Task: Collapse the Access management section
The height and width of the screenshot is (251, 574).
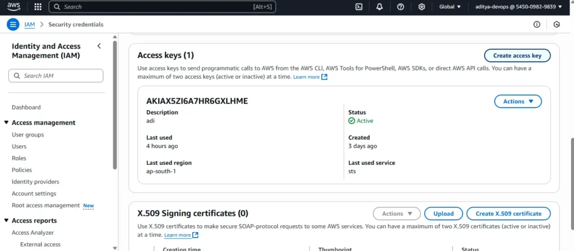Action: coord(6,123)
